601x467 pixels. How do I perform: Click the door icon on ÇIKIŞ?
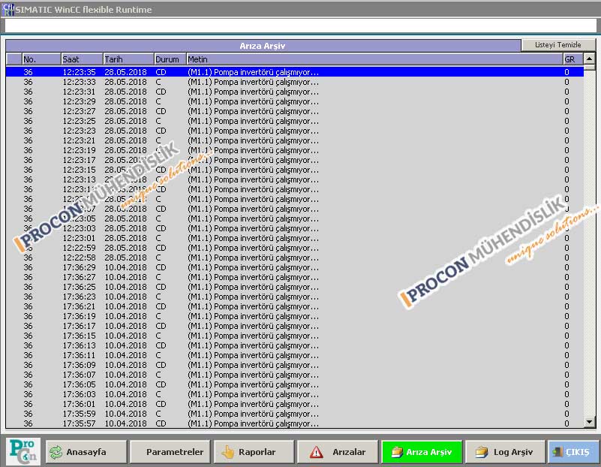coord(557,452)
